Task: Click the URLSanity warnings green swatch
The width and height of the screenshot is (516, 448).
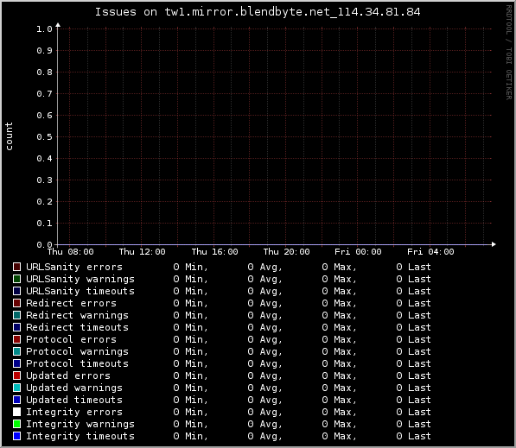Action: (x=16, y=279)
